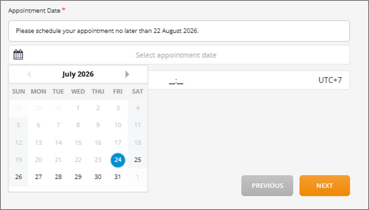Select Thursday 30 July
This screenshot has height=210, width=369.
coord(98,177)
